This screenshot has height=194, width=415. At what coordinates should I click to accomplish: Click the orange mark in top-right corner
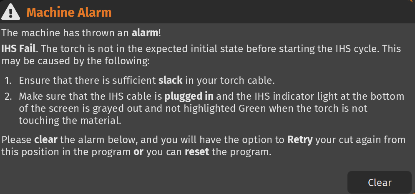click(x=412, y=1)
